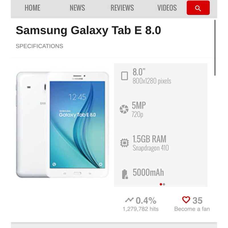Go to the NEWS section
228x228 pixels.
77,8
